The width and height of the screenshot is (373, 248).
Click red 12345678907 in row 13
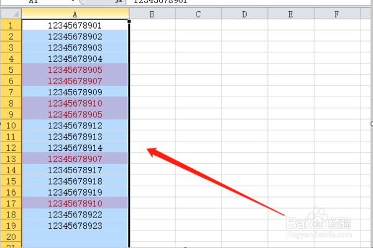pyautogui.click(x=75, y=158)
